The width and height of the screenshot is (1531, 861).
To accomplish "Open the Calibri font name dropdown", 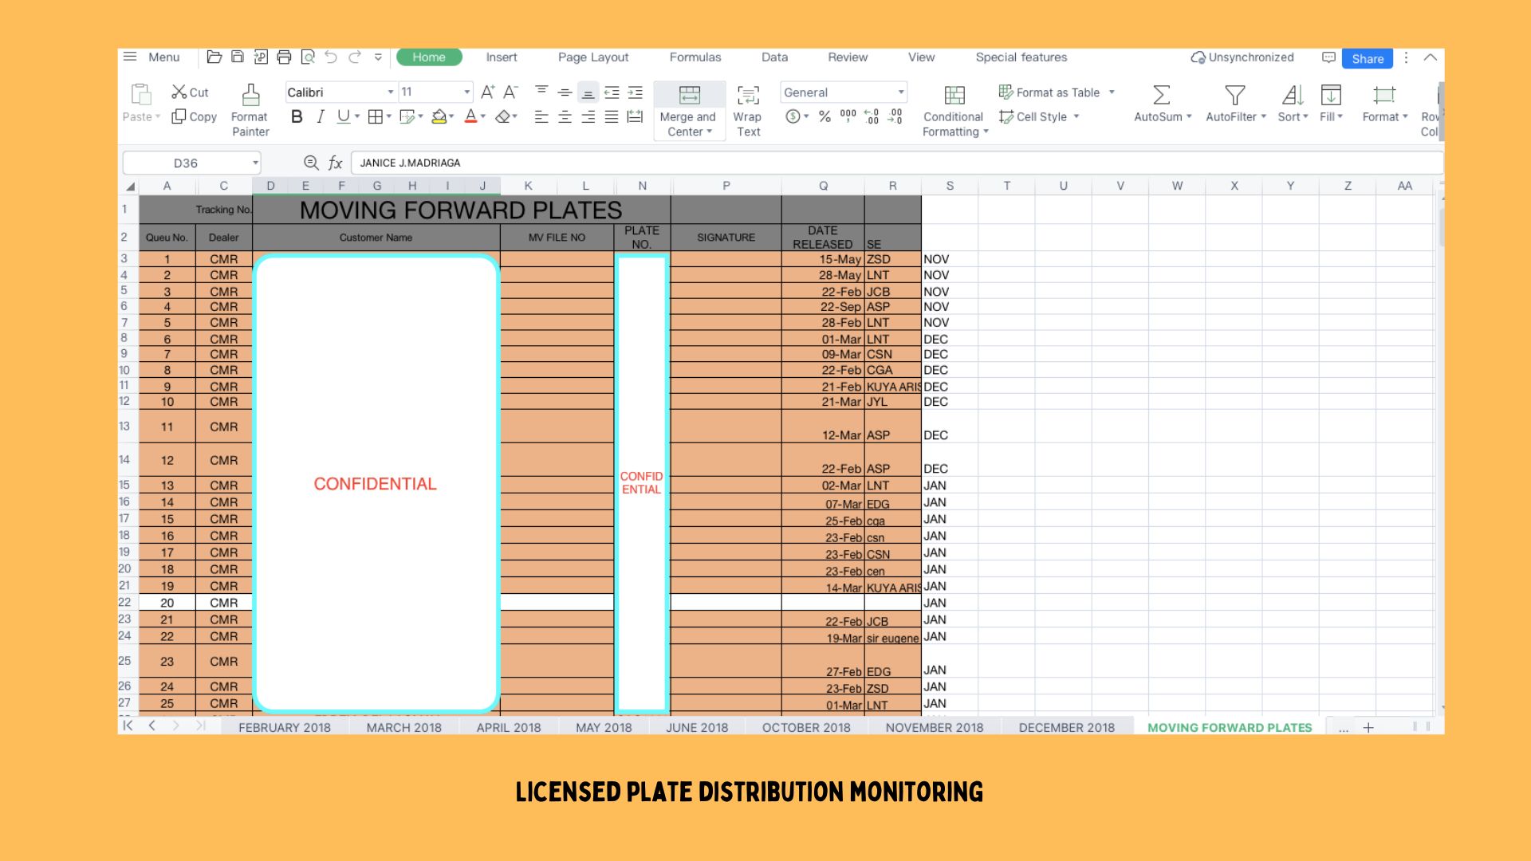I will (391, 92).
